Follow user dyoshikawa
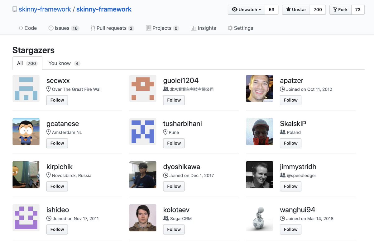 (174, 186)
